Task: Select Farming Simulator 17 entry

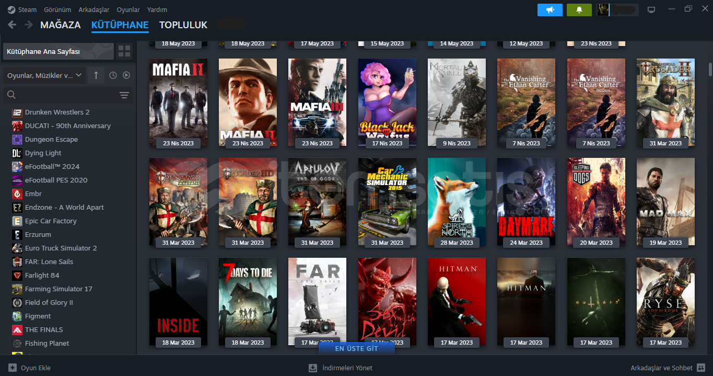Action: (59, 289)
